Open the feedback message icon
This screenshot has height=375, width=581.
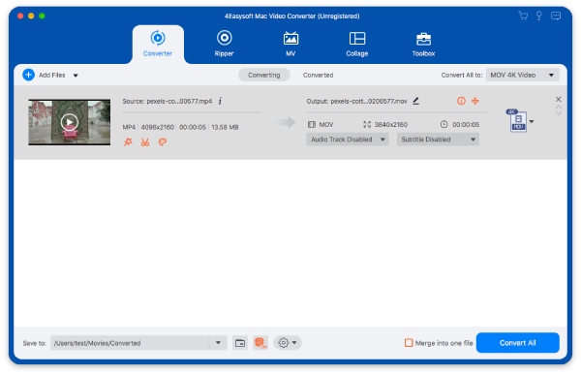point(556,16)
